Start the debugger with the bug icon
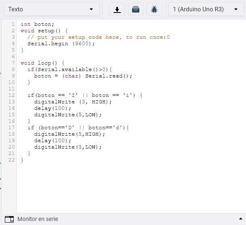Screen dimensions: 246x225 (154, 9)
